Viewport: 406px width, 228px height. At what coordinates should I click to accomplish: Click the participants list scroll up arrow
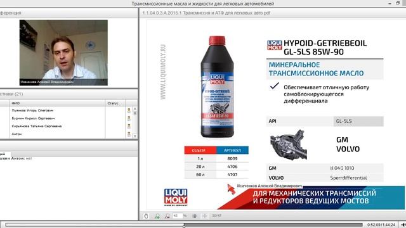coord(135,109)
